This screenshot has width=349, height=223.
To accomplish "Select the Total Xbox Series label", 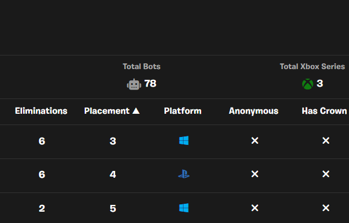I will pos(312,66).
